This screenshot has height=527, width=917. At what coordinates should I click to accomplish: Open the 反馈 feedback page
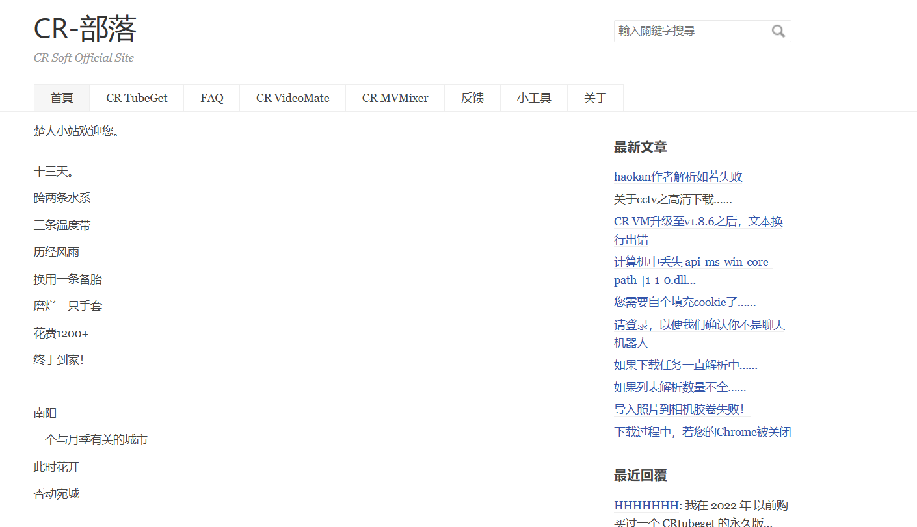(x=472, y=98)
